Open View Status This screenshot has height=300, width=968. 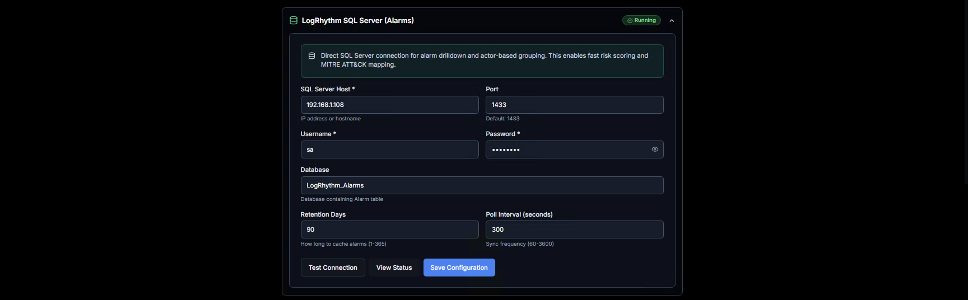[x=394, y=268]
